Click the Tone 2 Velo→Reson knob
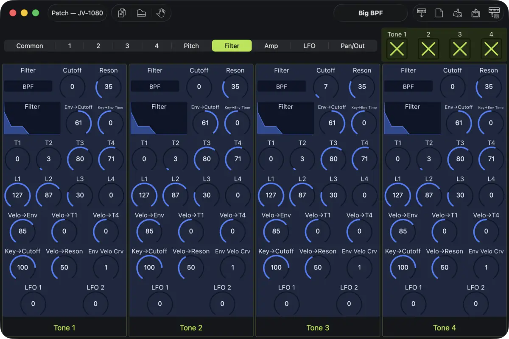This screenshot has width=509, height=339. coord(191,267)
